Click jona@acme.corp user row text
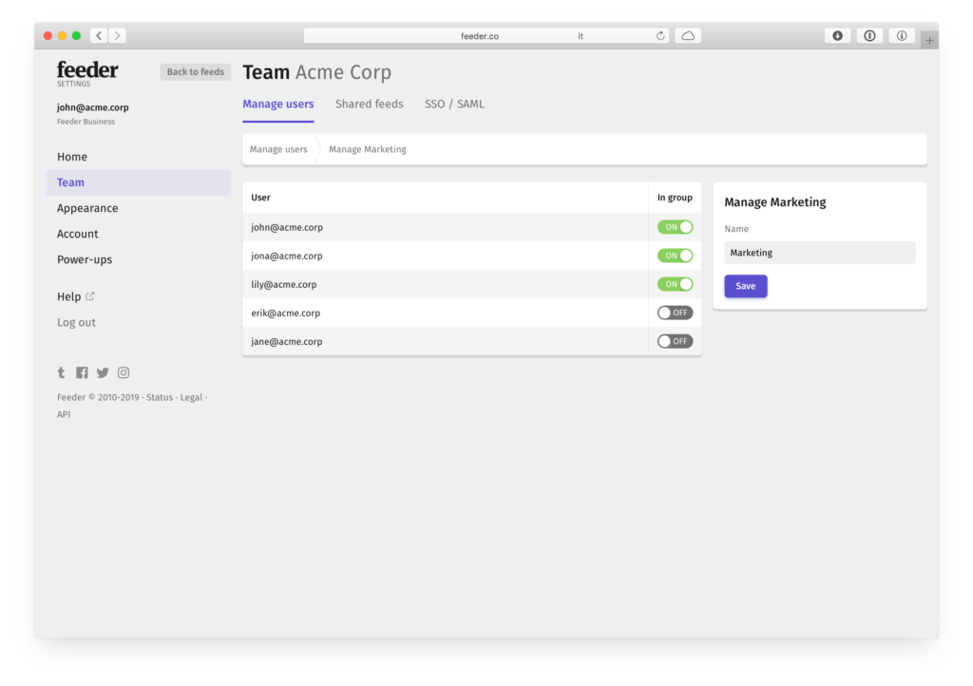 click(x=287, y=257)
